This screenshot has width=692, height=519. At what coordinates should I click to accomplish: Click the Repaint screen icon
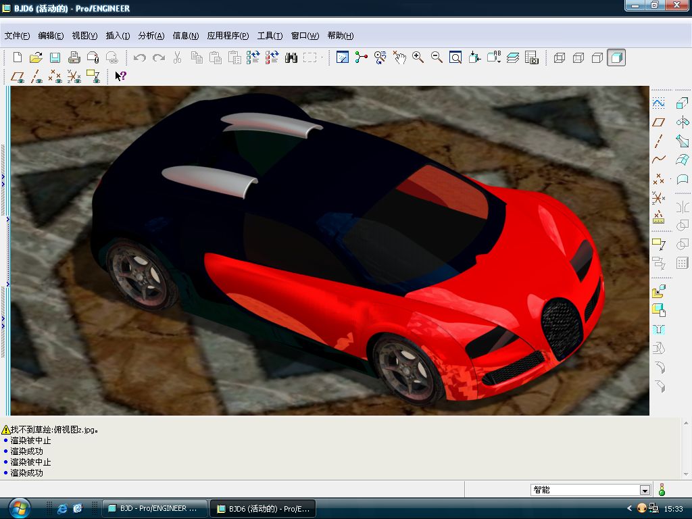(x=343, y=57)
